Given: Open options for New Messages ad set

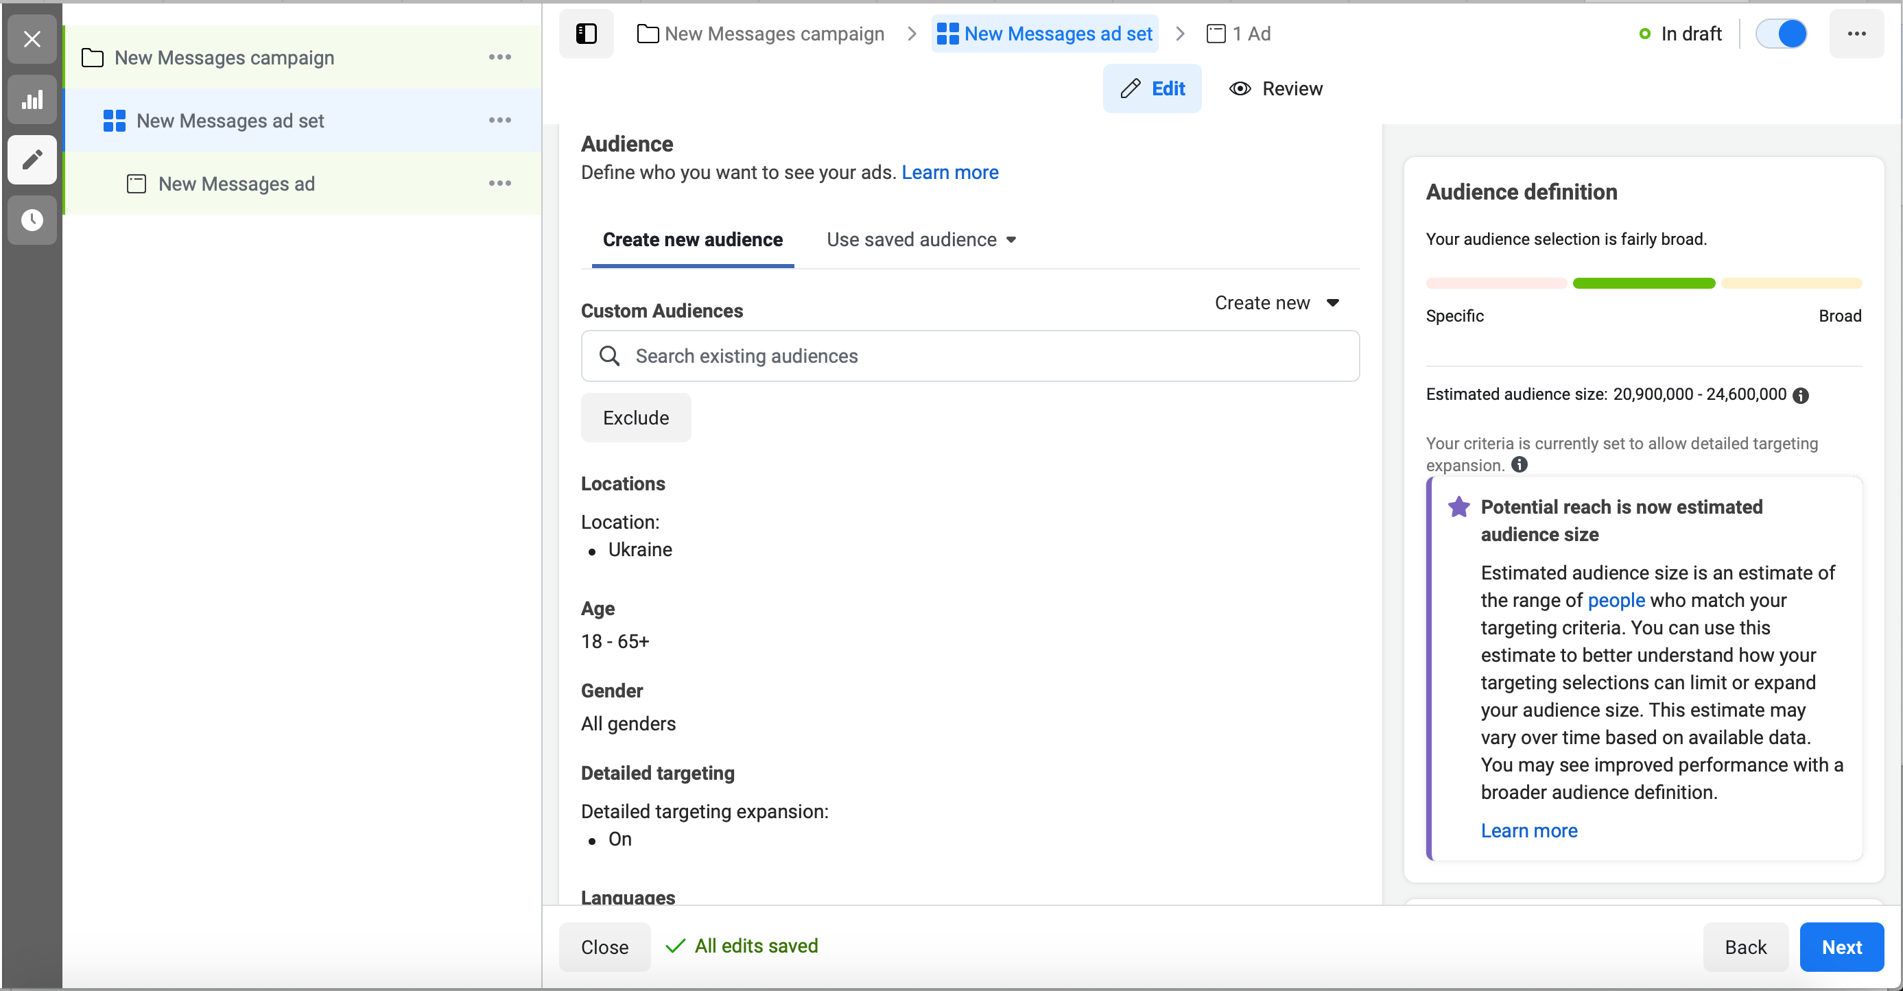Looking at the screenshot, I should click(500, 121).
